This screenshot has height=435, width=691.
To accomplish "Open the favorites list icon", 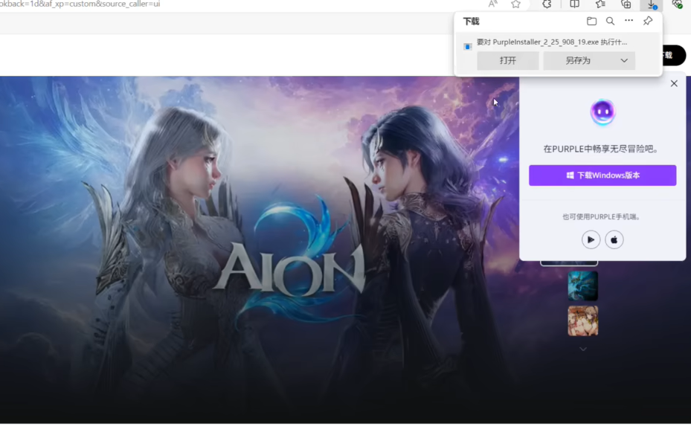I will pos(600,4).
